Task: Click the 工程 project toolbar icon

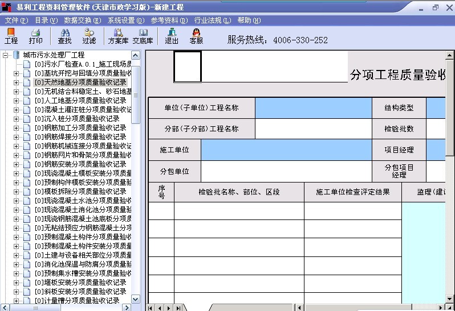Action: tap(11, 36)
